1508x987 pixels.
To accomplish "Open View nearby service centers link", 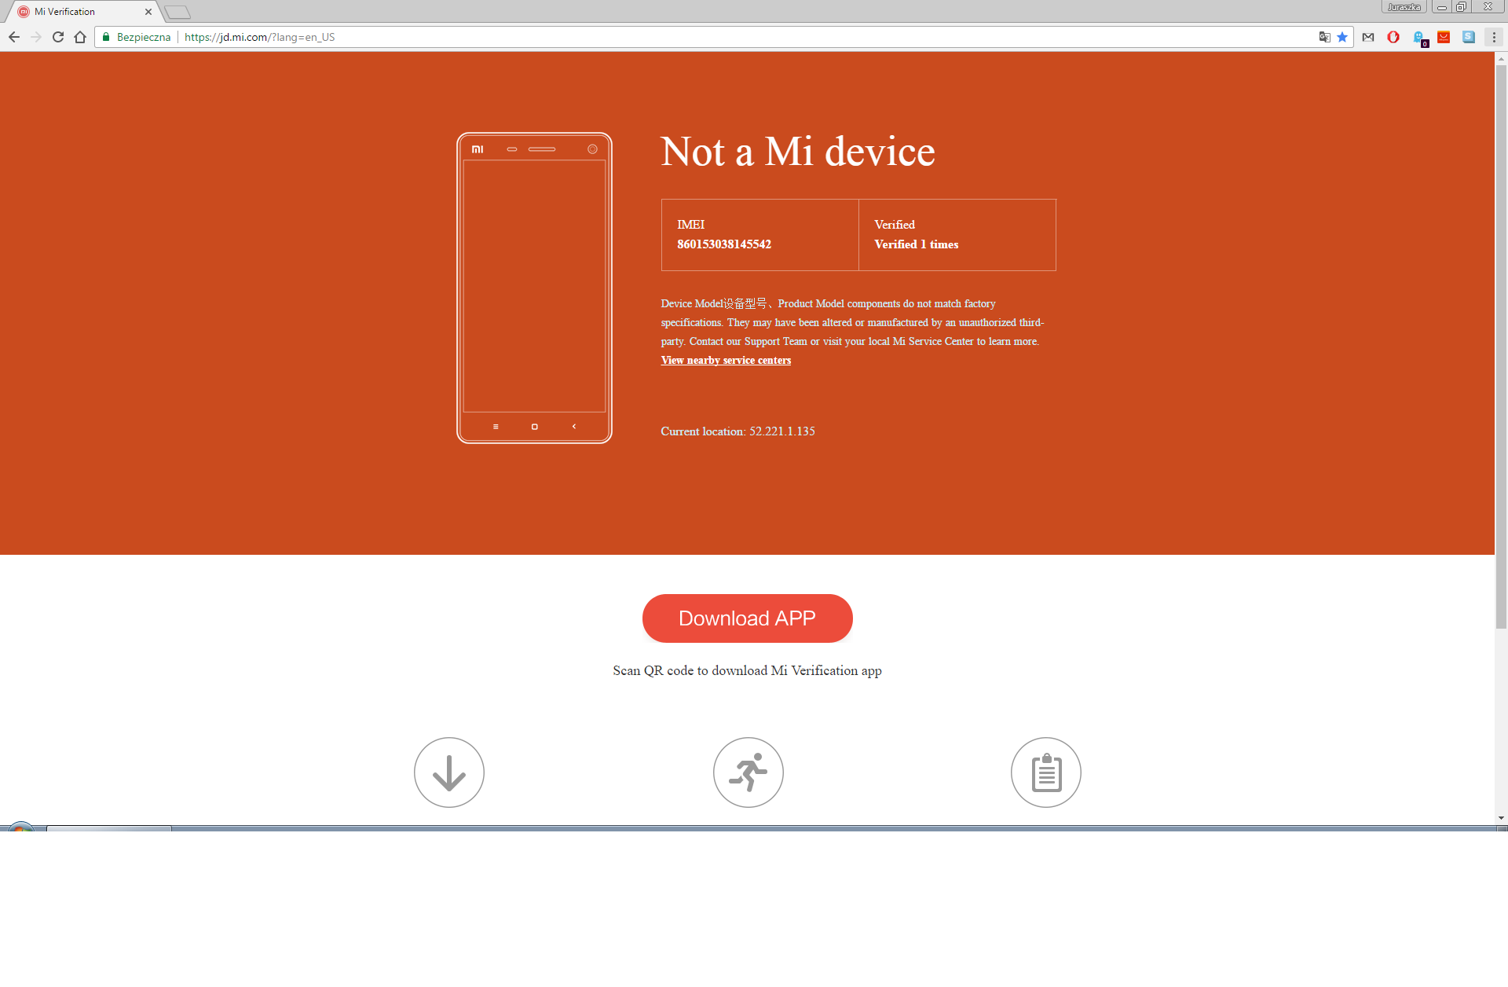I will [726, 361].
